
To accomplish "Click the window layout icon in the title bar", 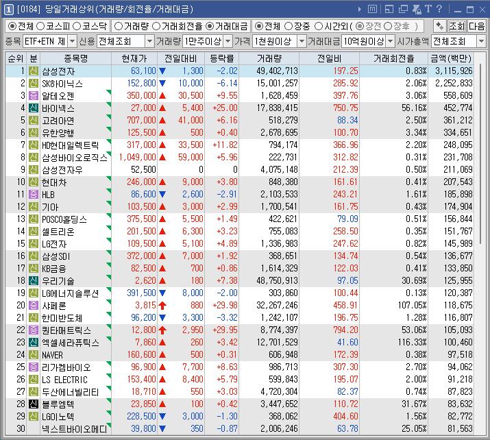I will 389,9.
